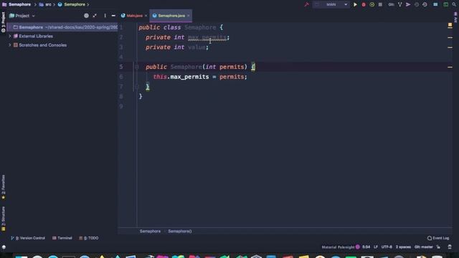Click the Semaphore project breadcrumb
The width and height of the screenshot is (459, 258).
pyautogui.click(x=16, y=4)
